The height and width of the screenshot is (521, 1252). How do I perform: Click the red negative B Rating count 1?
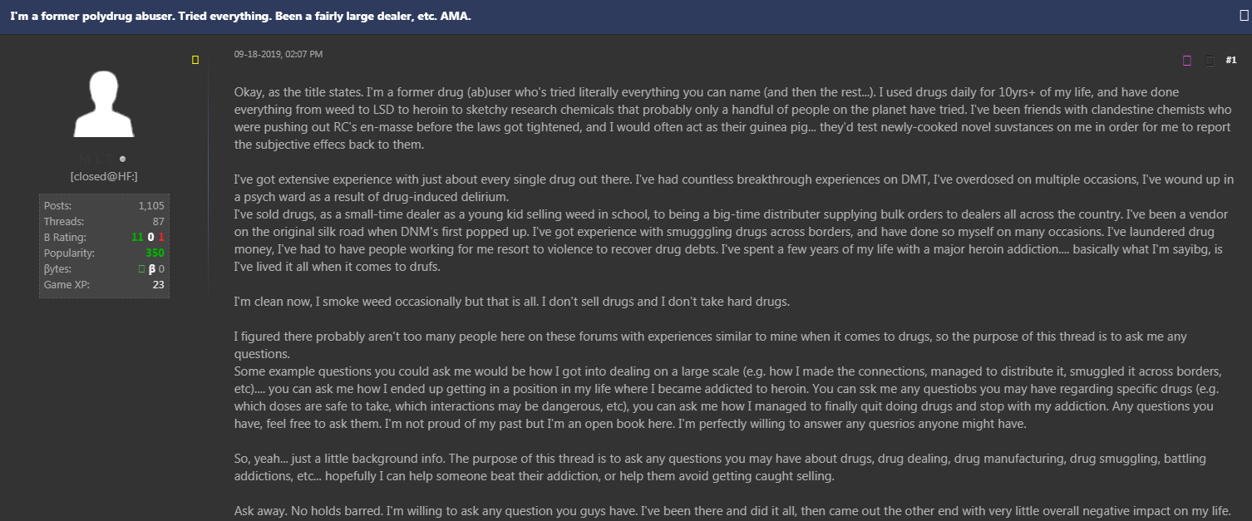161,237
